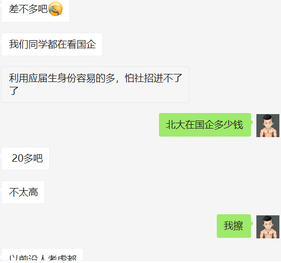Image resolution: width=281 pixels, height=263 pixels.
Task: Click the word 应届生 in the long message
Action: (43, 78)
